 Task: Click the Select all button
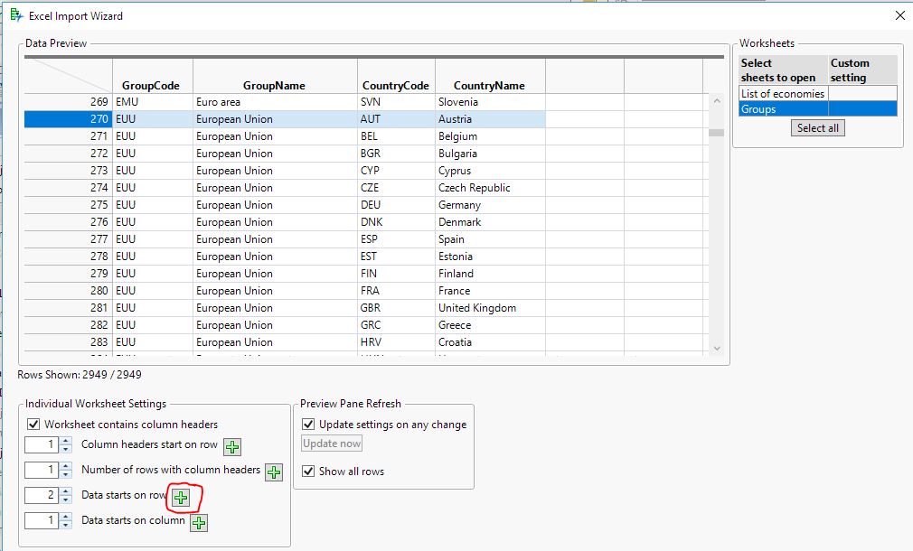[x=817, y=128]
